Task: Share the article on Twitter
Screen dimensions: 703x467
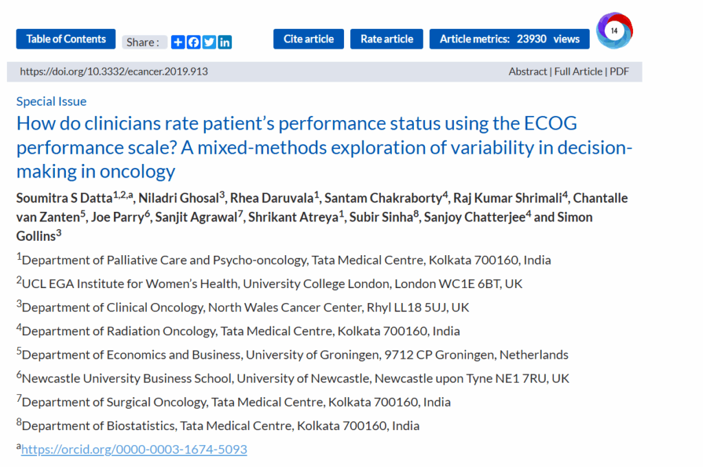Action: (x=209, y=42)
